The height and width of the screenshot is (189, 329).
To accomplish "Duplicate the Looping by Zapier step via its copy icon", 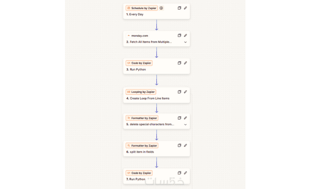I will (x=179, y=92).
